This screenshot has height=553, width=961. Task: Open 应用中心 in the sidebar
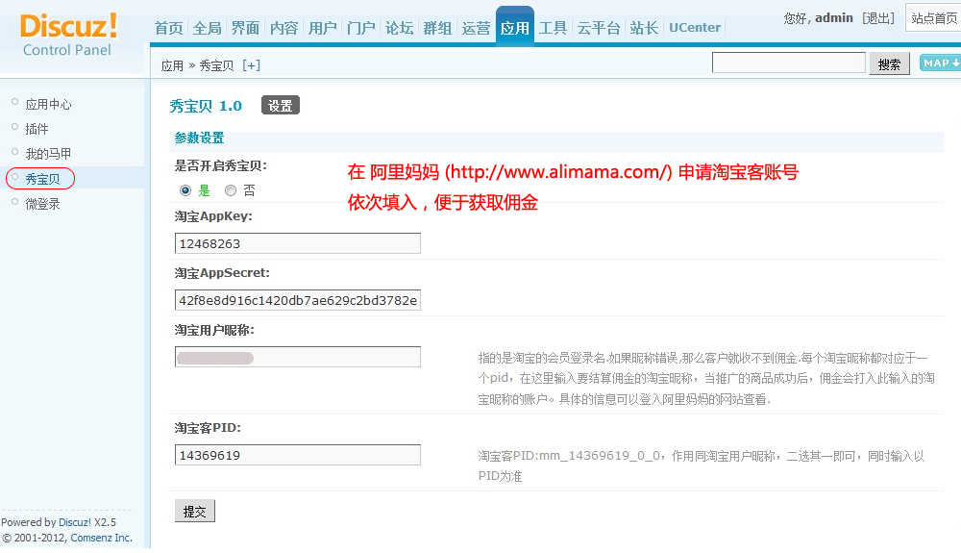[48, 104]
